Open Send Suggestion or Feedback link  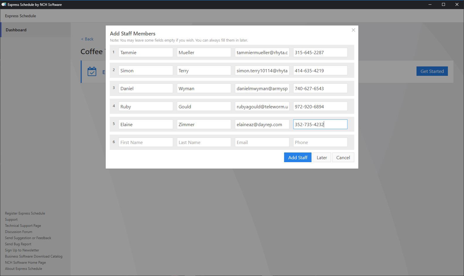(28, 238)
